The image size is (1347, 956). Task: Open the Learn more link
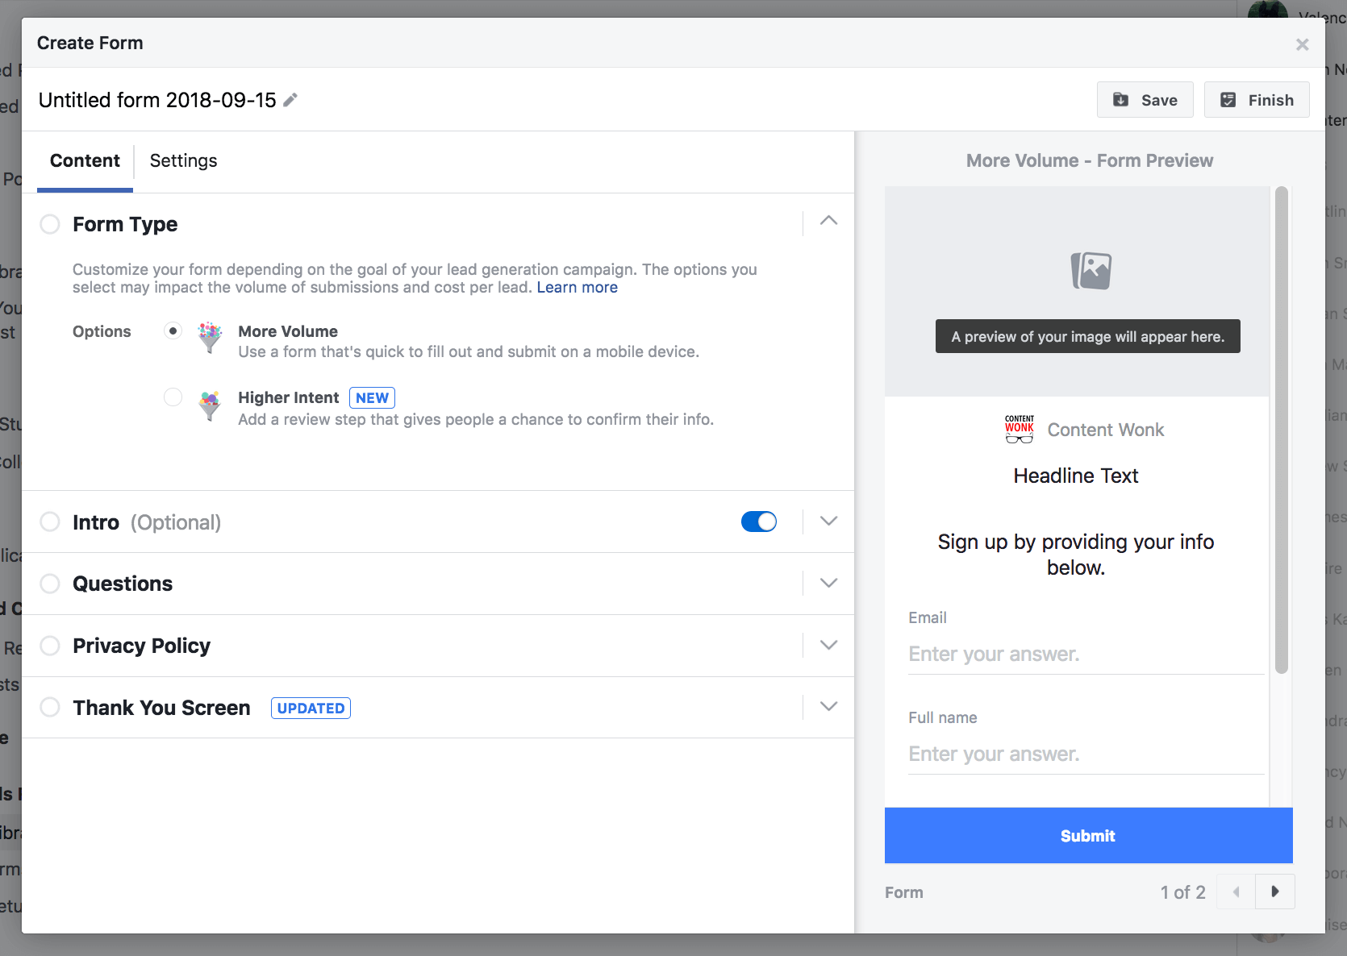[578, 287]
